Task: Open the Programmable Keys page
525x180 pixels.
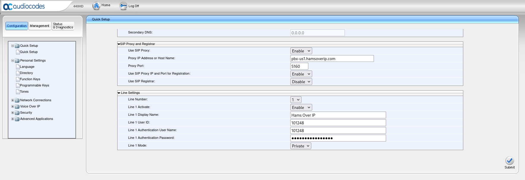Action: pyautogui.click(x=34, y=86)
